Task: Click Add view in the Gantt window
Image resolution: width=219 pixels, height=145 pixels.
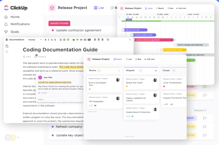Action: 181,8
